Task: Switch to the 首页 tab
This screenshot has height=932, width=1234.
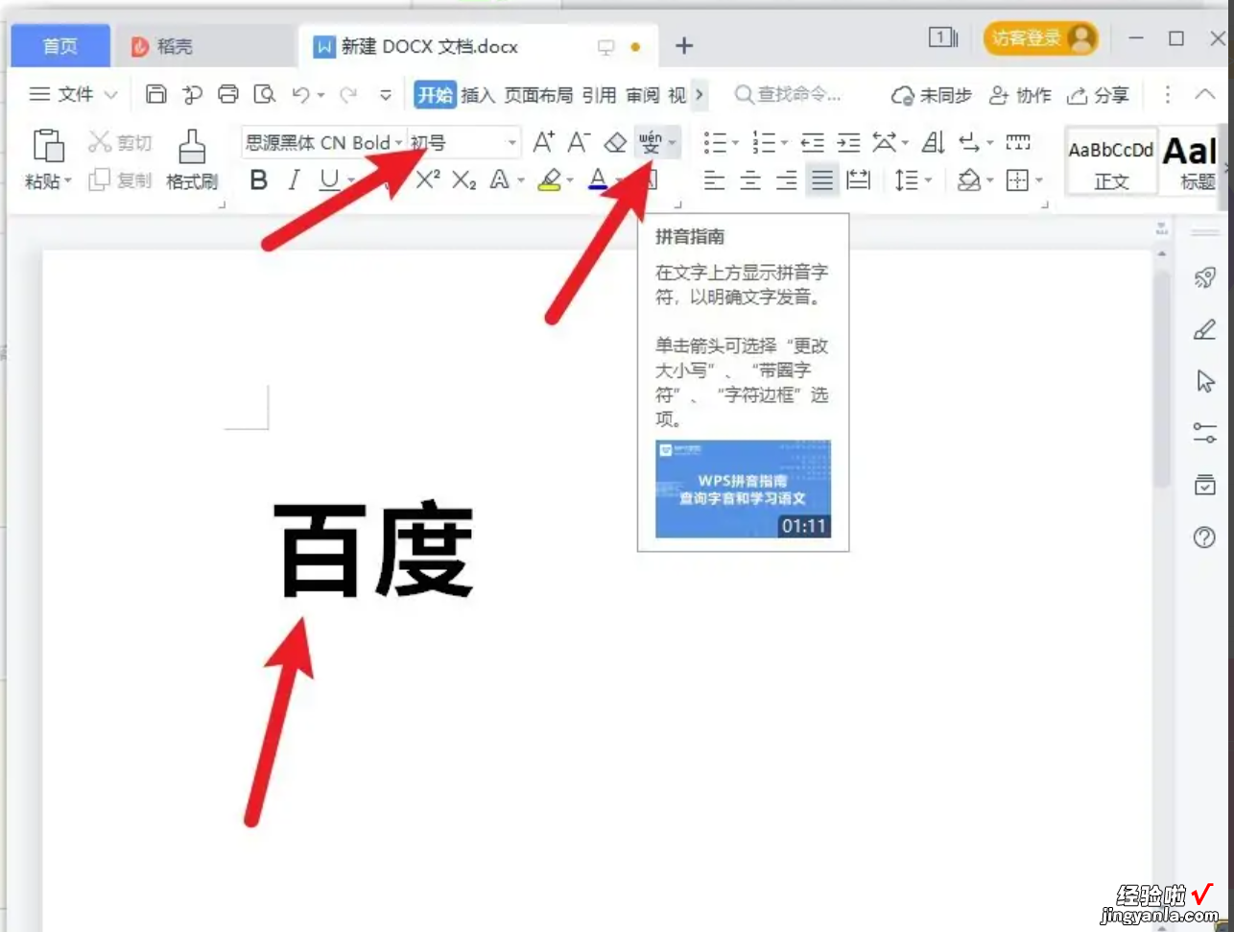Action: pyautogui.click(x=60, y=45)
